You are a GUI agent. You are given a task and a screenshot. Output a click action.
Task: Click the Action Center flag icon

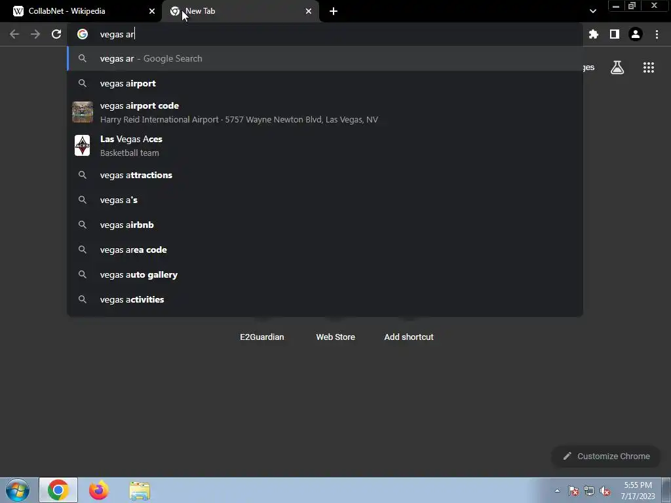tap(573, 491)
